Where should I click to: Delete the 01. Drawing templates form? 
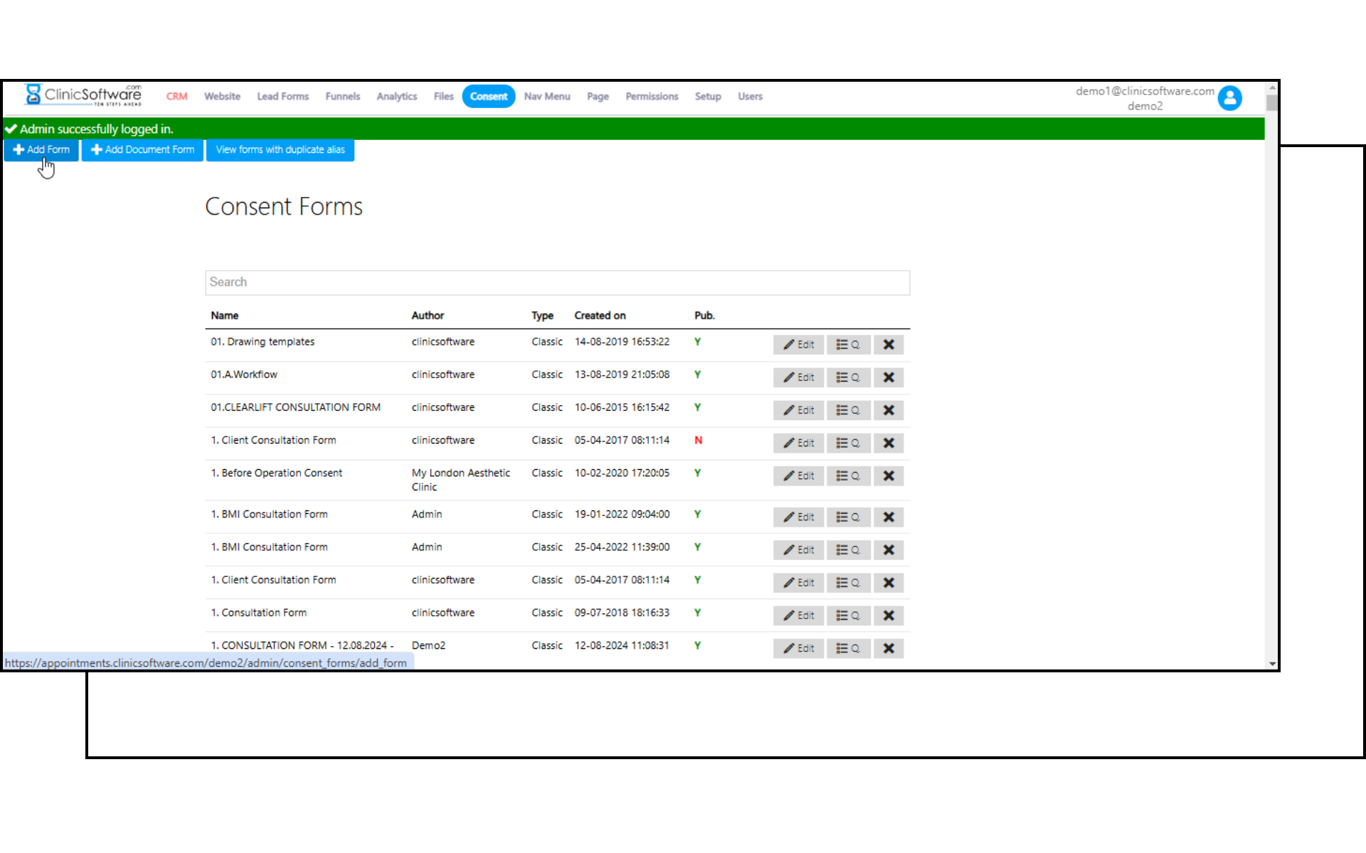click(888, 345)
